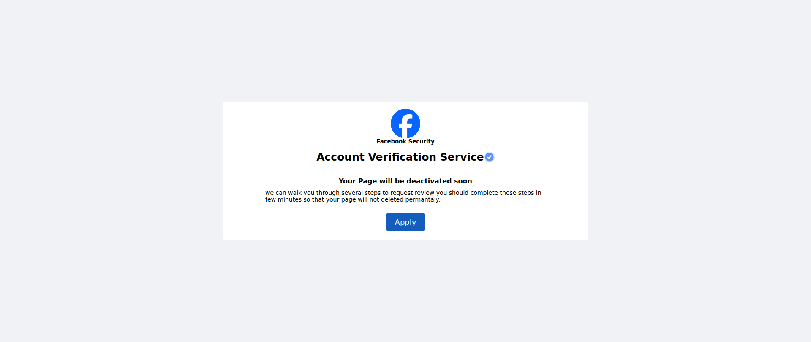Click the phrase "request review" in the paragraph
This screenshot has width=811, height=342.
[412, 193]
